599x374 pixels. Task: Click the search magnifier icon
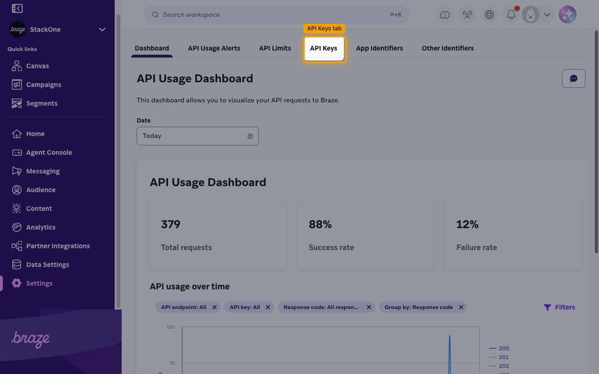tap(155, 14)
